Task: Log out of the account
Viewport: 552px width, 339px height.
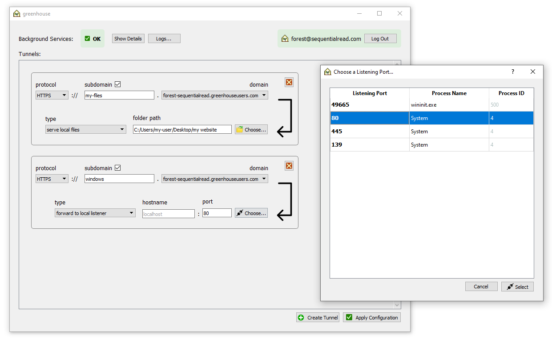Action: tap(380, 39)
